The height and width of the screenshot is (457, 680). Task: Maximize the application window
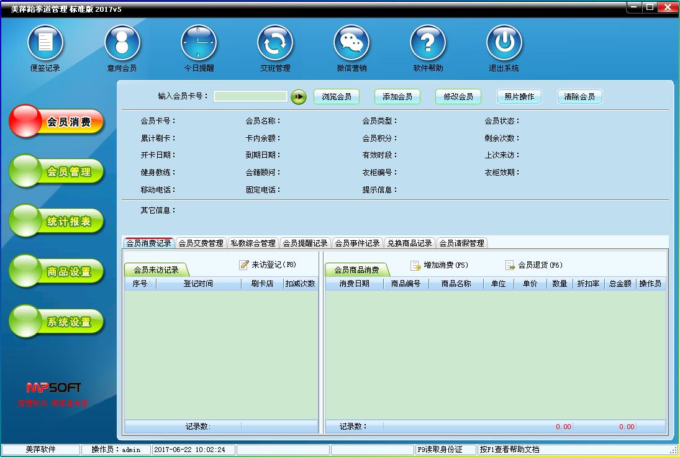pyautogui.click(x=650, y=7)
